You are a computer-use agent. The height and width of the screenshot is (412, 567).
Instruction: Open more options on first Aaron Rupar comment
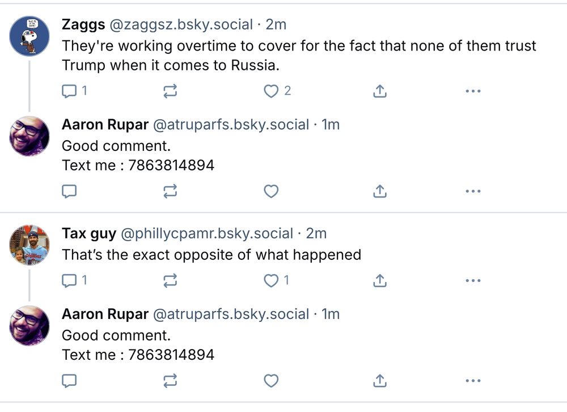(472, 192)
